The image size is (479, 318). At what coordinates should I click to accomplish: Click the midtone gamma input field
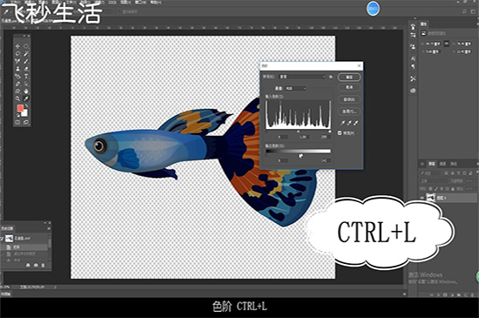coord(302,137)
